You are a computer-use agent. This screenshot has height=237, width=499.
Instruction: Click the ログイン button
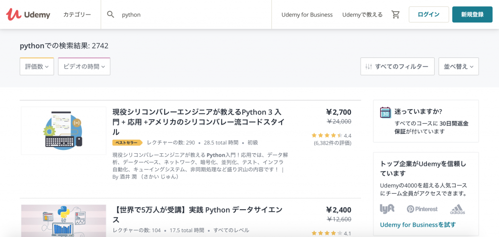[429, 15]
